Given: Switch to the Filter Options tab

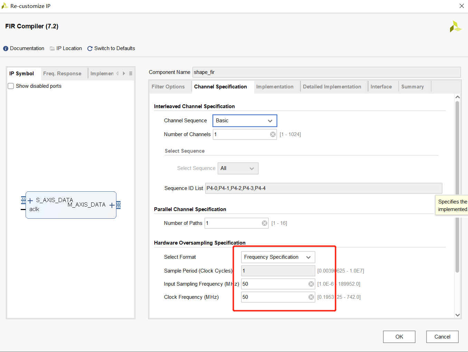Looking at the screenshot, I should [168, 87].
